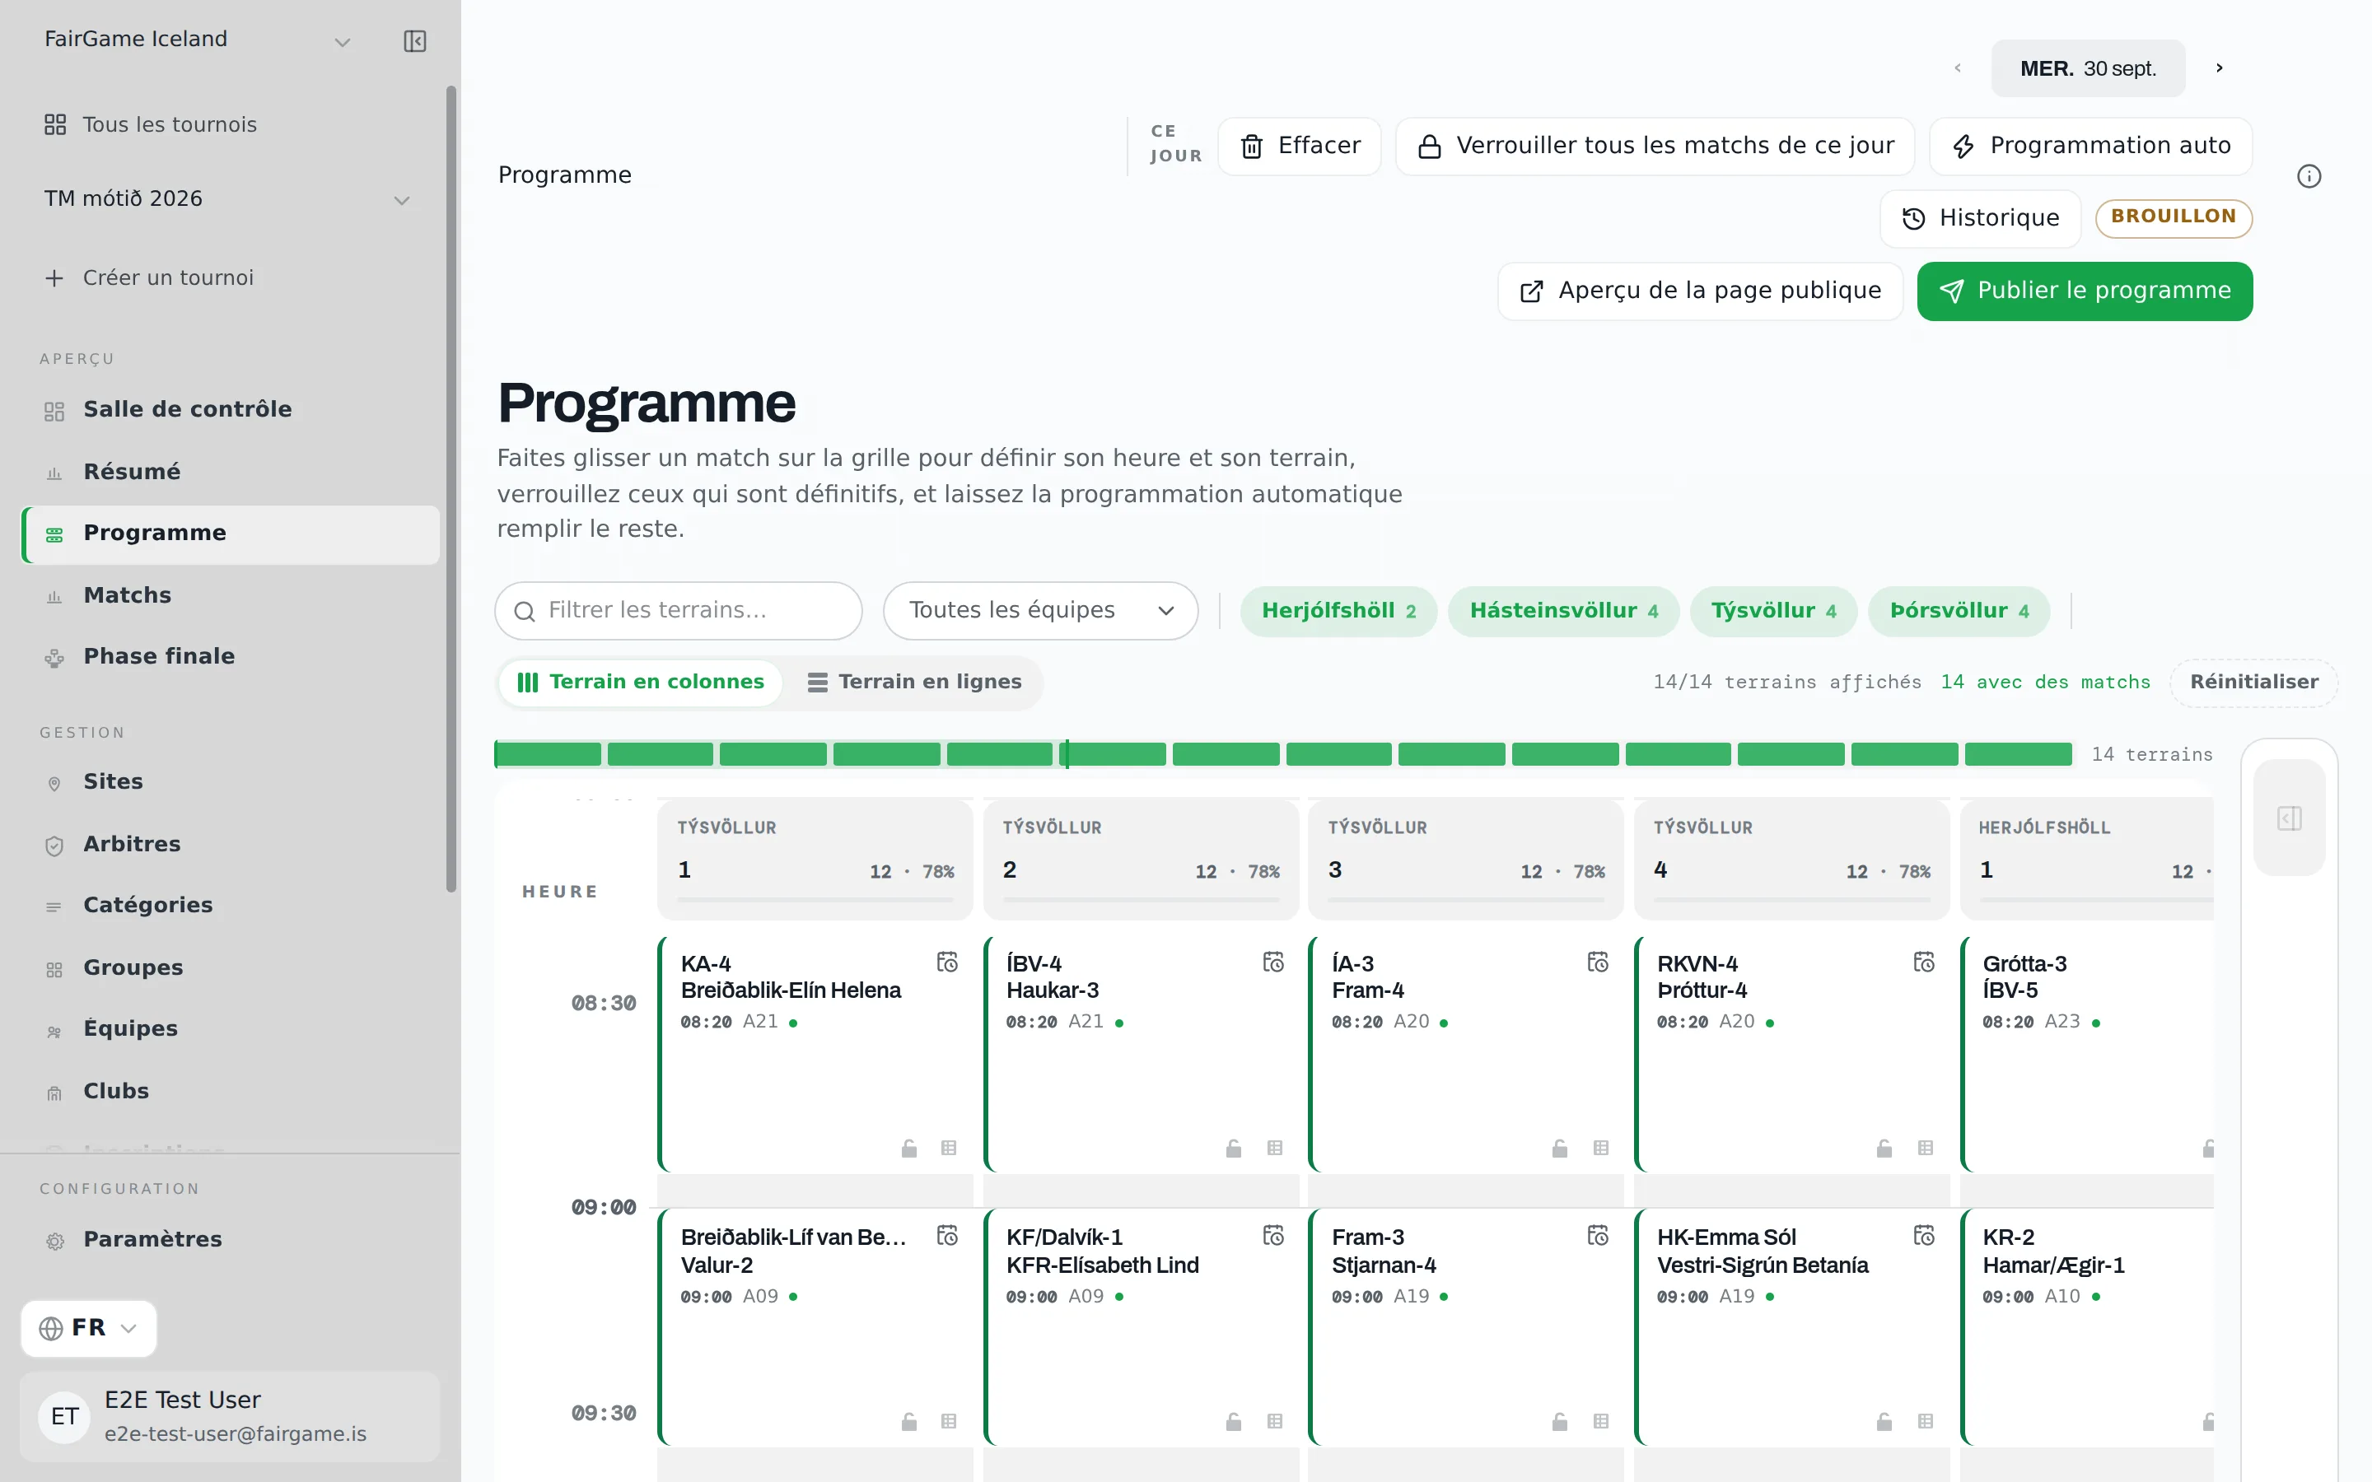Open reschedule icon on KA-4 match card
Screen dimensions: 2372x1482
pos(947,962)
